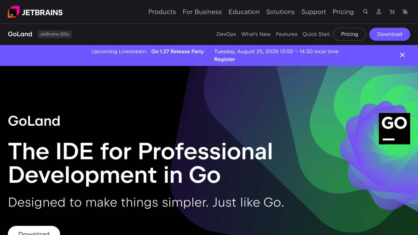This screenshot has width=418, height=235.
Task: Open the site search icon
Action: (365, 12)
